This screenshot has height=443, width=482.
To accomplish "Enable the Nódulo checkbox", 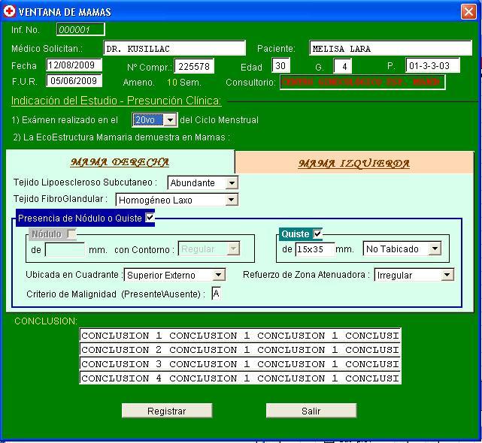I will pos(71,234).
